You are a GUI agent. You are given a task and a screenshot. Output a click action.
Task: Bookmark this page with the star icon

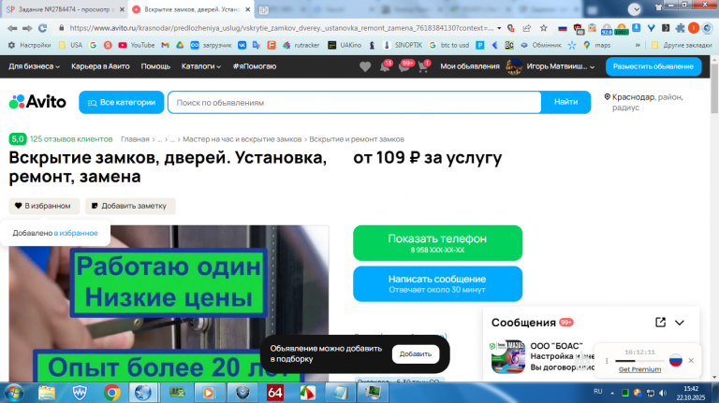click(543, 28)
